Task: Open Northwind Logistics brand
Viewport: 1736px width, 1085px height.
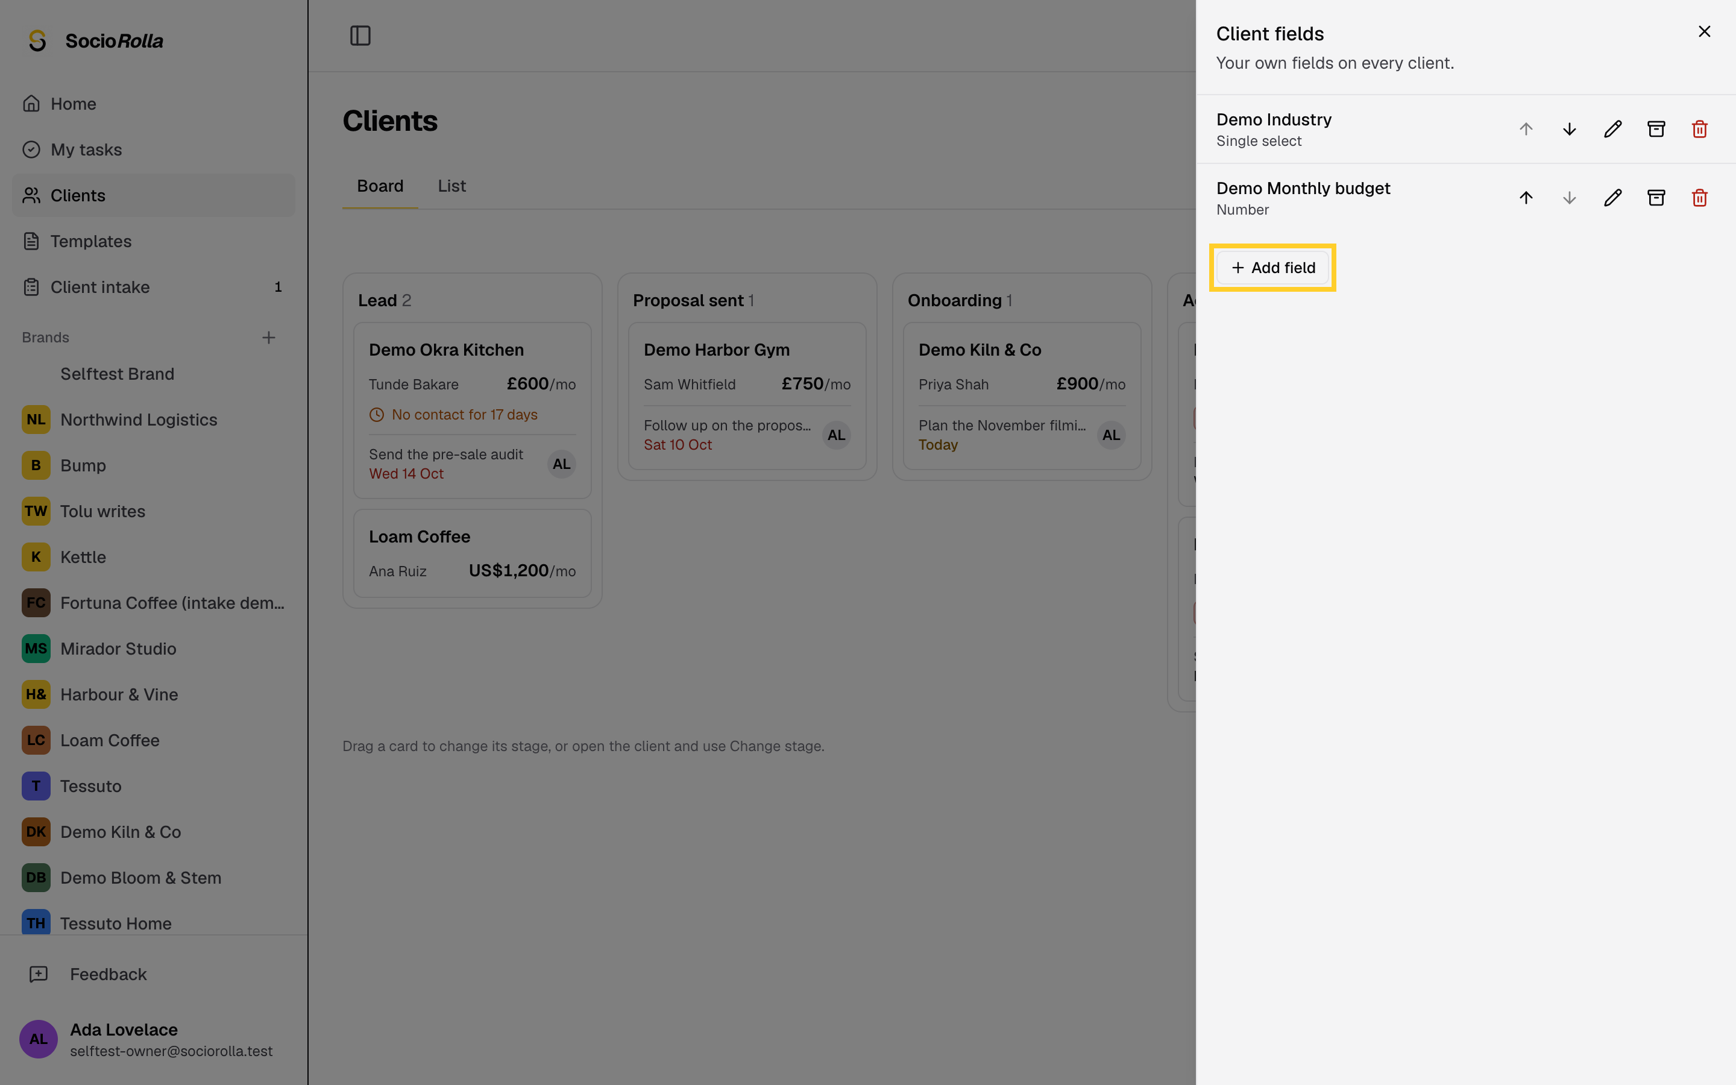Action: pos(154,420)
